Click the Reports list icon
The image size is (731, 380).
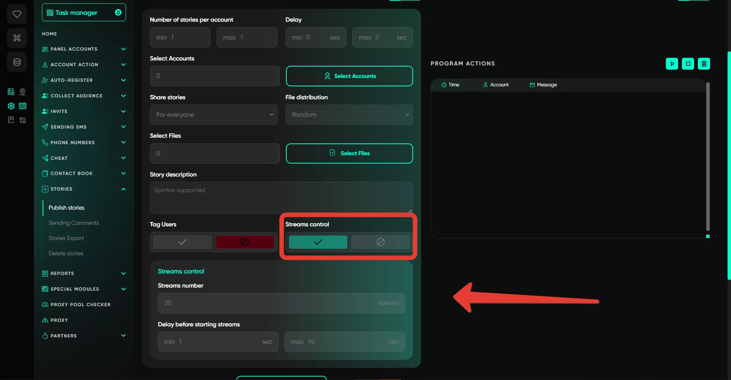45,273
